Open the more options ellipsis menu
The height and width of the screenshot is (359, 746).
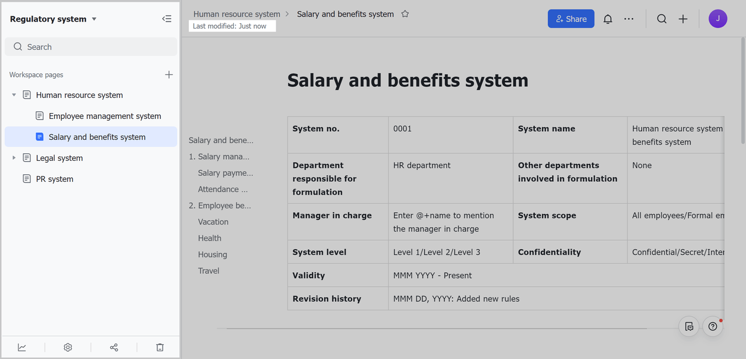tap(628, 19)
